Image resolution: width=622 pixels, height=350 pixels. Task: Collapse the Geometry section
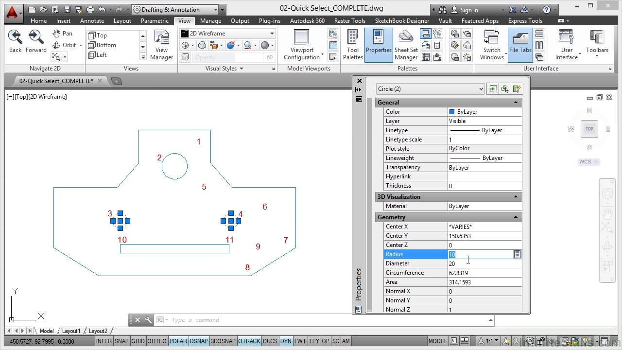516,217
